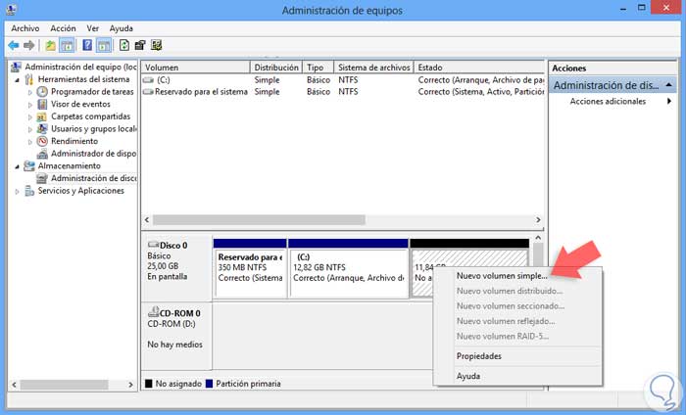
Task: Open the Archivo menu
Action: click(x=24, y=28)
